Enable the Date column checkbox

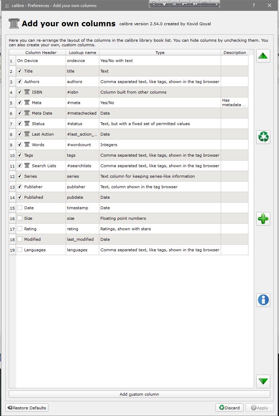click(x=20, y=207)
